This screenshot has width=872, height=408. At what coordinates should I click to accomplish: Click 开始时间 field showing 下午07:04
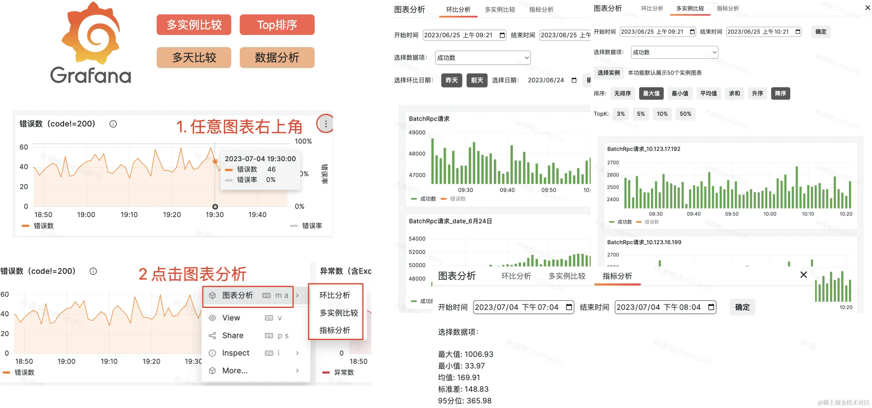[518, 307]
